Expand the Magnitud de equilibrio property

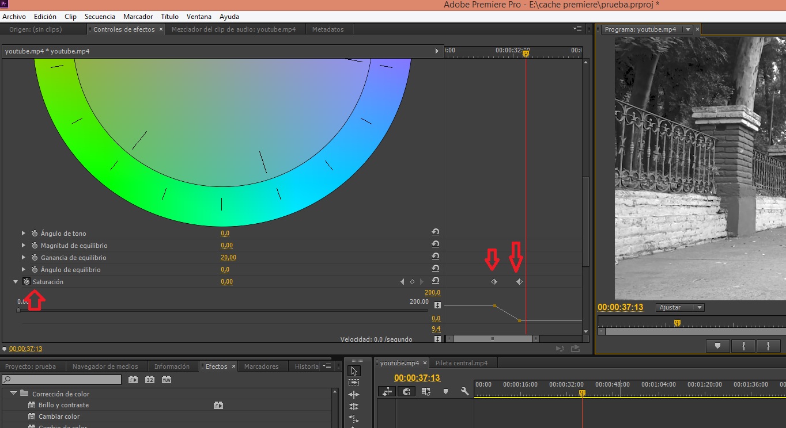coord(24,246)
